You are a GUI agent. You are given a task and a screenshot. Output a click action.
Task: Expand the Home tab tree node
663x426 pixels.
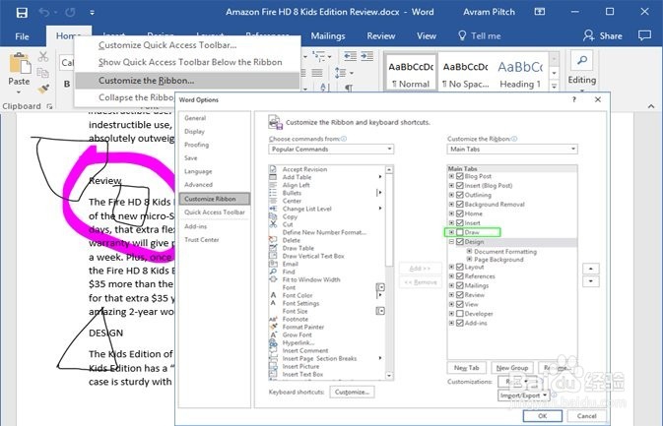451,213
